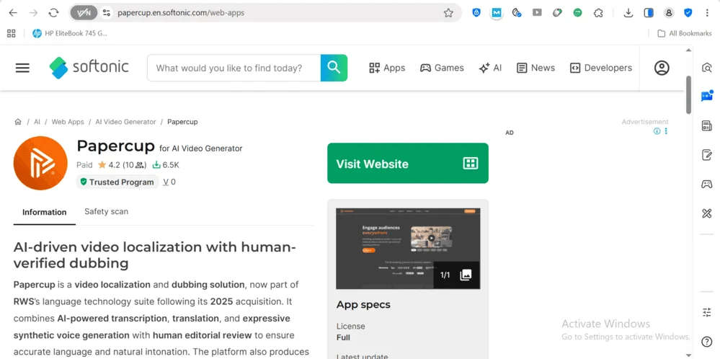Open HP EliteBook 745 bookmark
This screenshot has width=720, height=359.
point(70,33)
